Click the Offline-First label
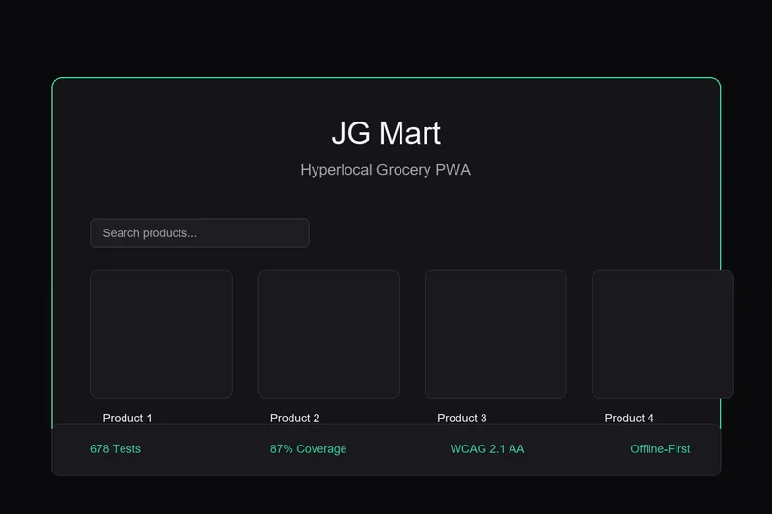The image size is (772, 514). pyautogui.click(x=660, y=449)
